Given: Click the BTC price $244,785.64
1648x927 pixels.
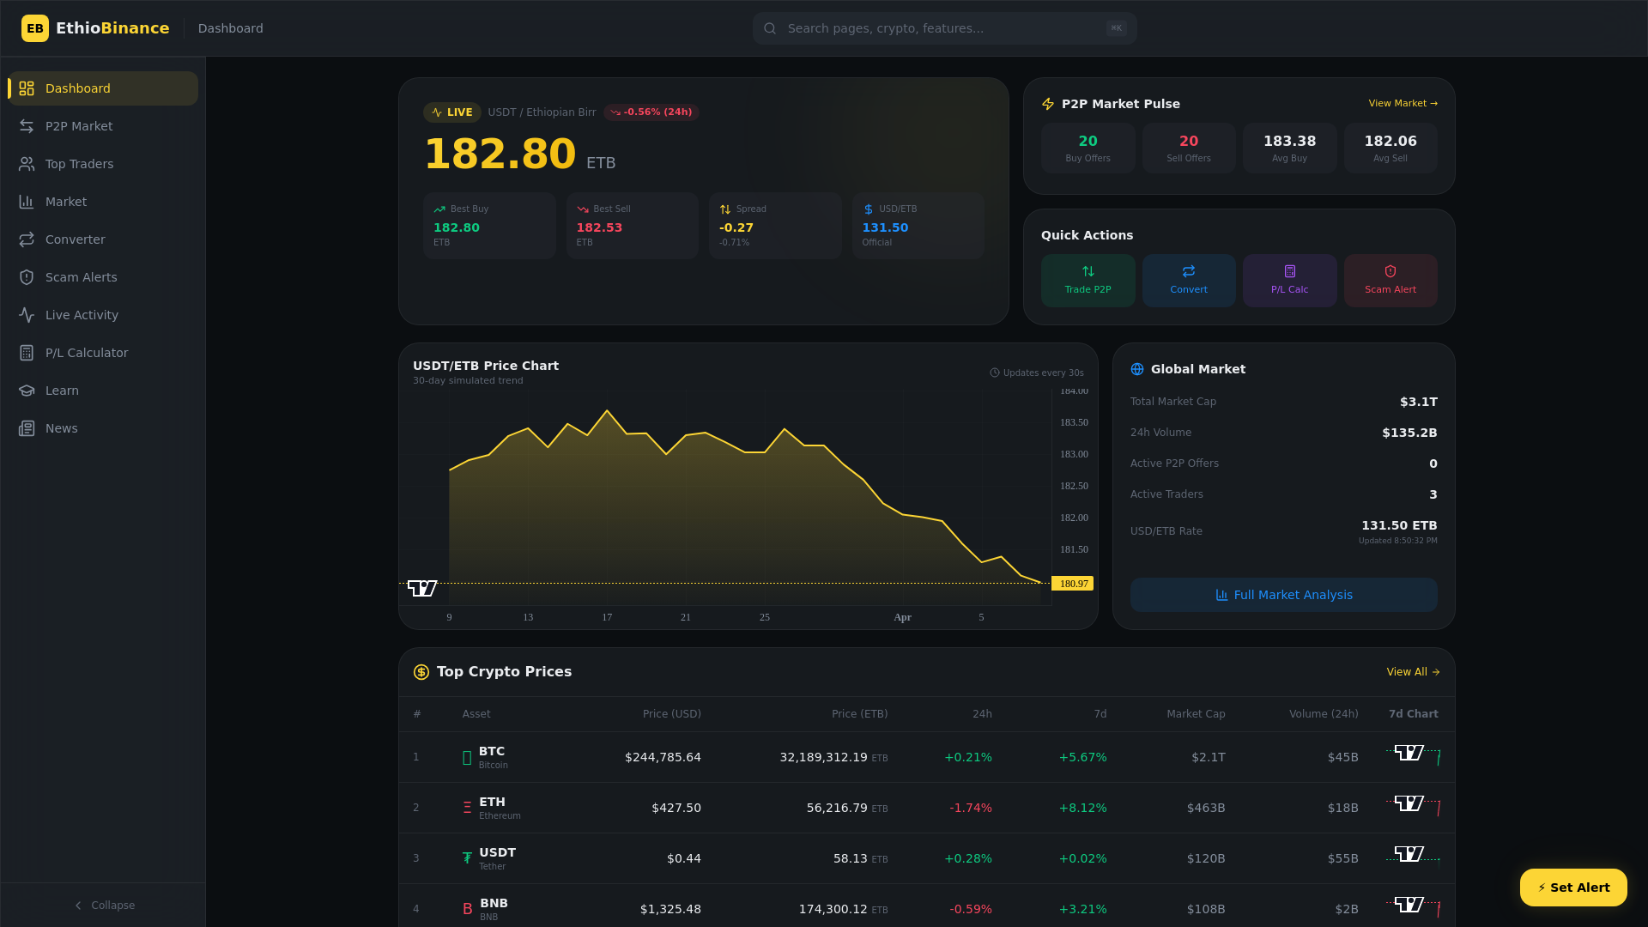Looking at the screenshot, I should click(663, 757).
